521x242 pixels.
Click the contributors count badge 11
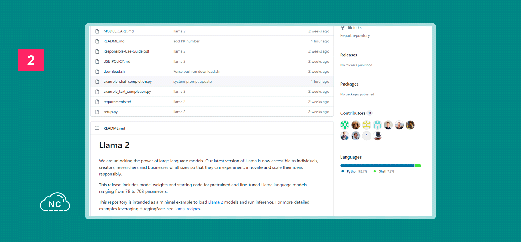coord(370,113)
